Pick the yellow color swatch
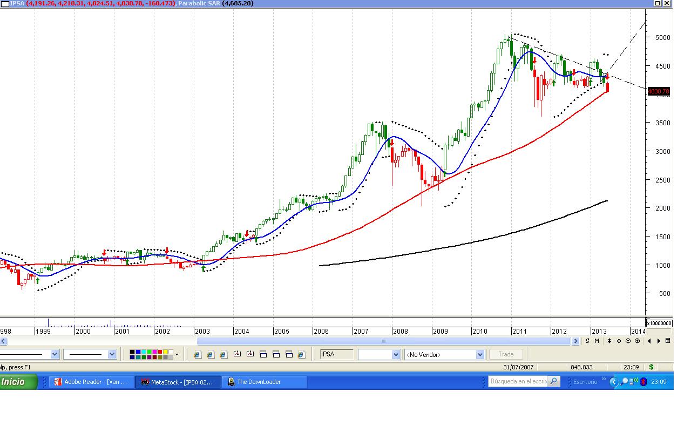The image size is (691, 432). pyautogui.click(x=165, y=352)
